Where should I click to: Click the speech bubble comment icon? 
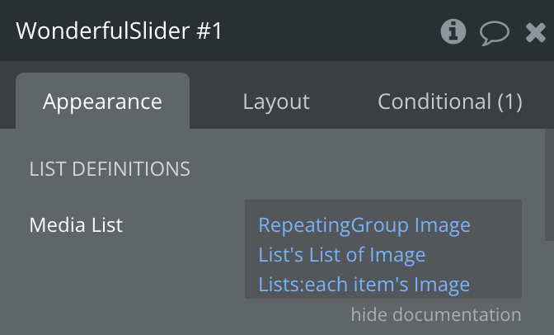coord(495,32)
